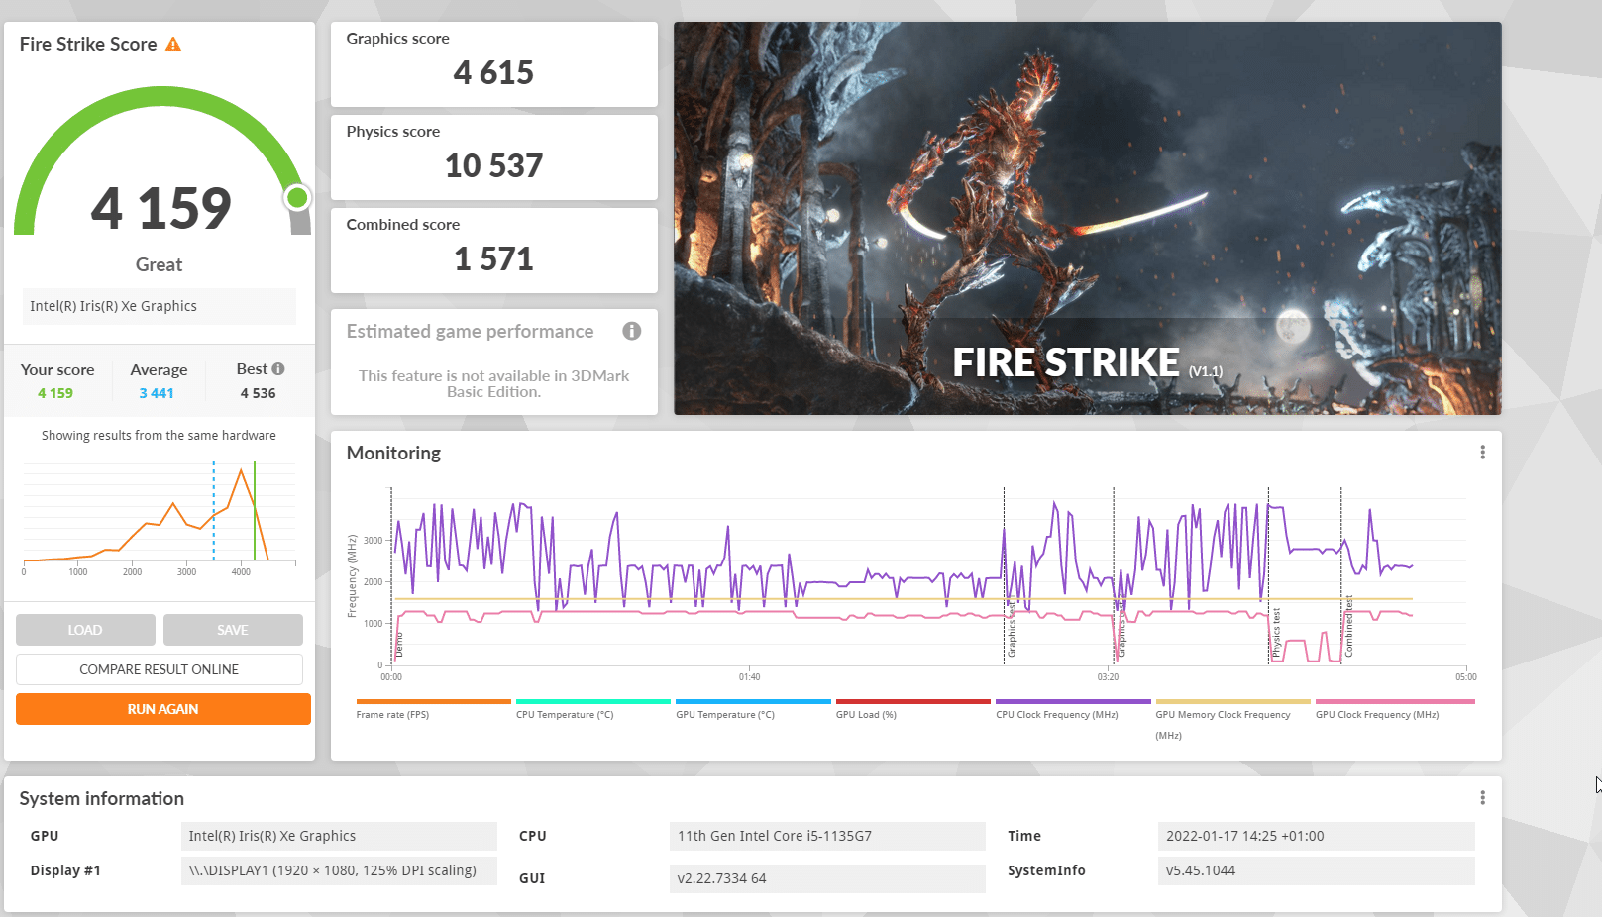Click the SystemInfo version v5.45.1044
1602x917 pixels.
[1316, 870]
